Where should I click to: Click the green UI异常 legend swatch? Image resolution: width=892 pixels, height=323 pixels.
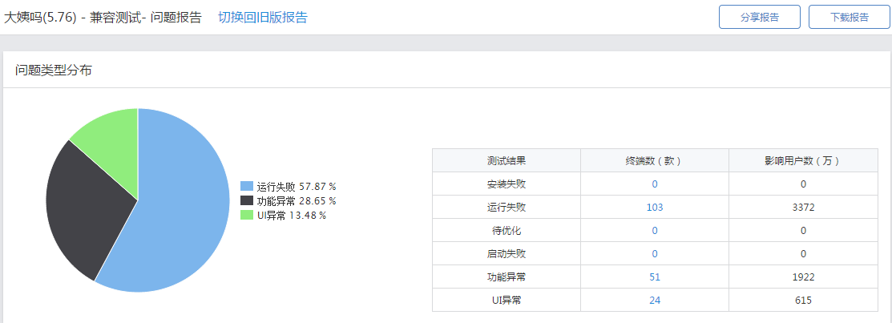pyautogui.click(x=246, y=215)
